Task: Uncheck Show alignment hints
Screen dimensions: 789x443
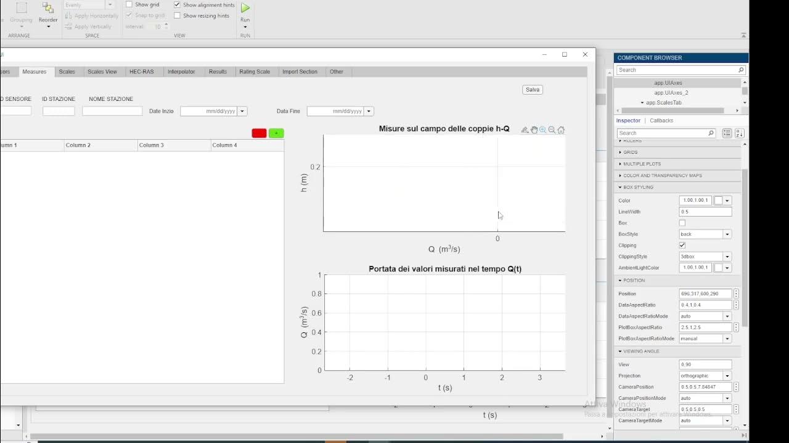Action: pyautogui.click(x=177, y=4)
